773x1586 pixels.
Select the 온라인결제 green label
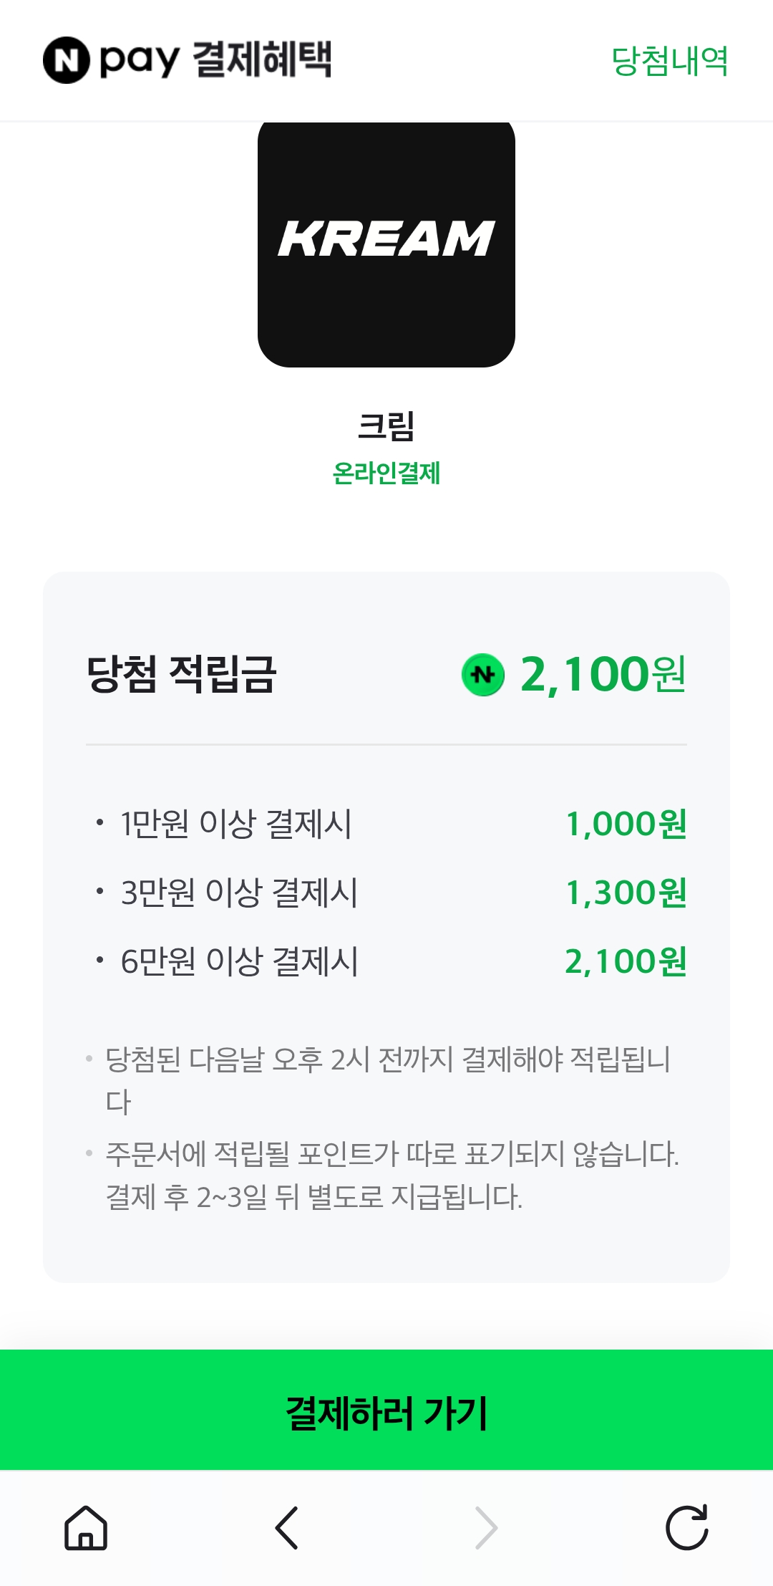tap(386, 474)
